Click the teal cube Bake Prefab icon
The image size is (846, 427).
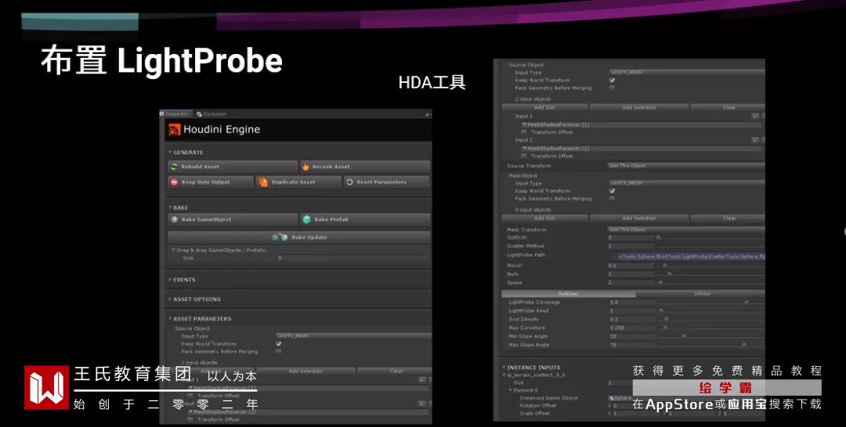pos(306,220)
